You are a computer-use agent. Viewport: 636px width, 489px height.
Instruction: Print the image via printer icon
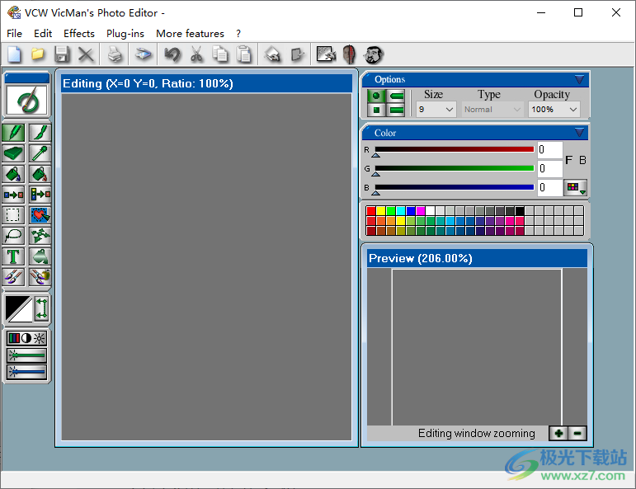[115, 54]
